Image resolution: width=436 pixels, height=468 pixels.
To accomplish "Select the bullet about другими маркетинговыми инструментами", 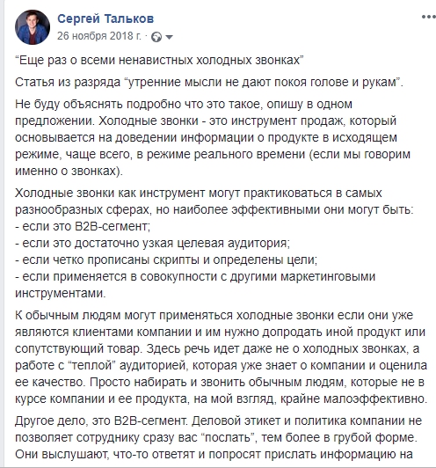I will 195,285.
